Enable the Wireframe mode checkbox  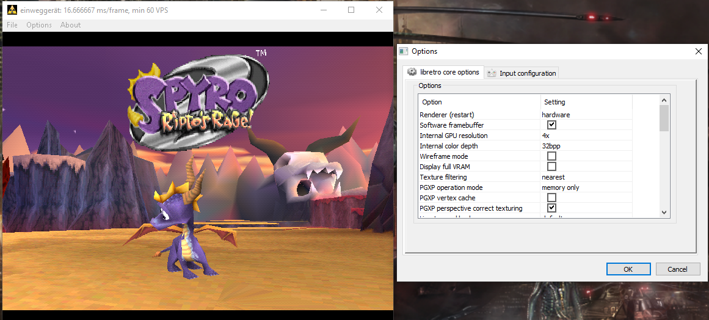point(551,156)
